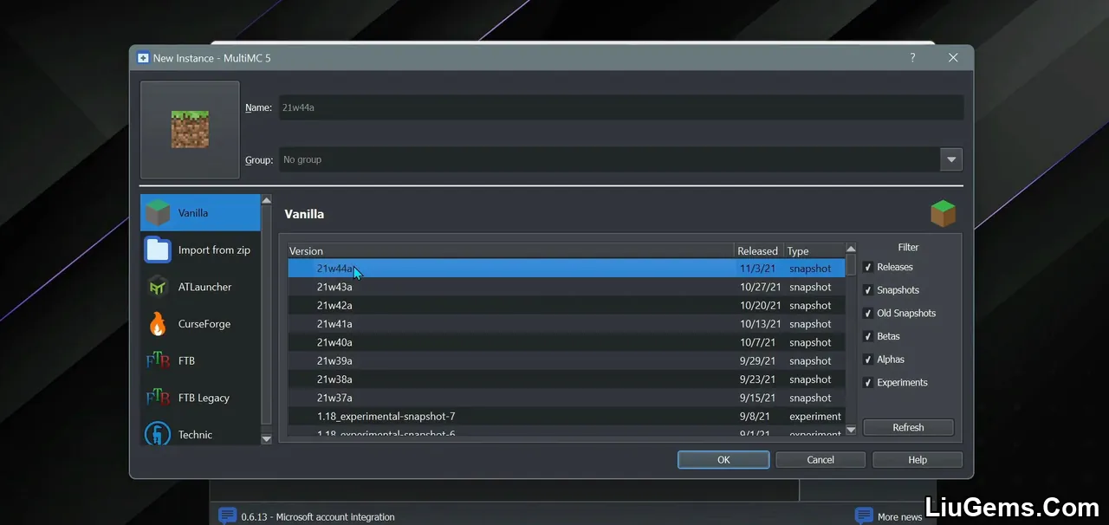Select version 21w37a row
Image resolution: width=1109 pixels, height=525 pixels.
tap(567, 398)
